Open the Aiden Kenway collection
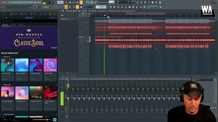Viewport: 218px width, 122px height. click(x=36, y=70)
